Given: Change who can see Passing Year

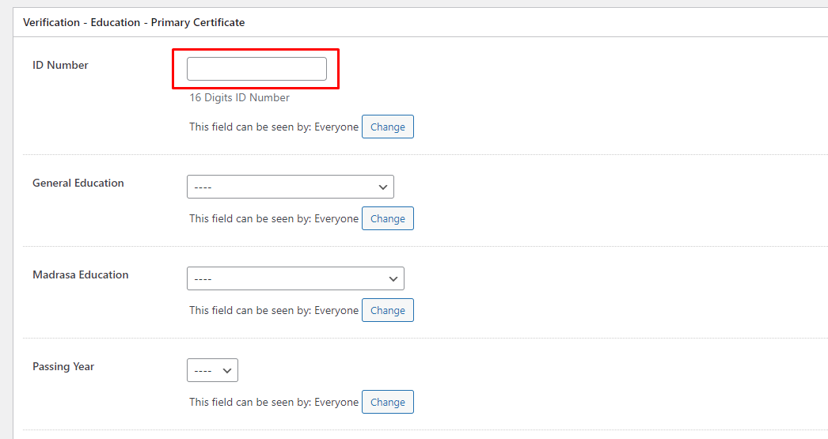Looking at the screenshot, I should coord(387,403).
